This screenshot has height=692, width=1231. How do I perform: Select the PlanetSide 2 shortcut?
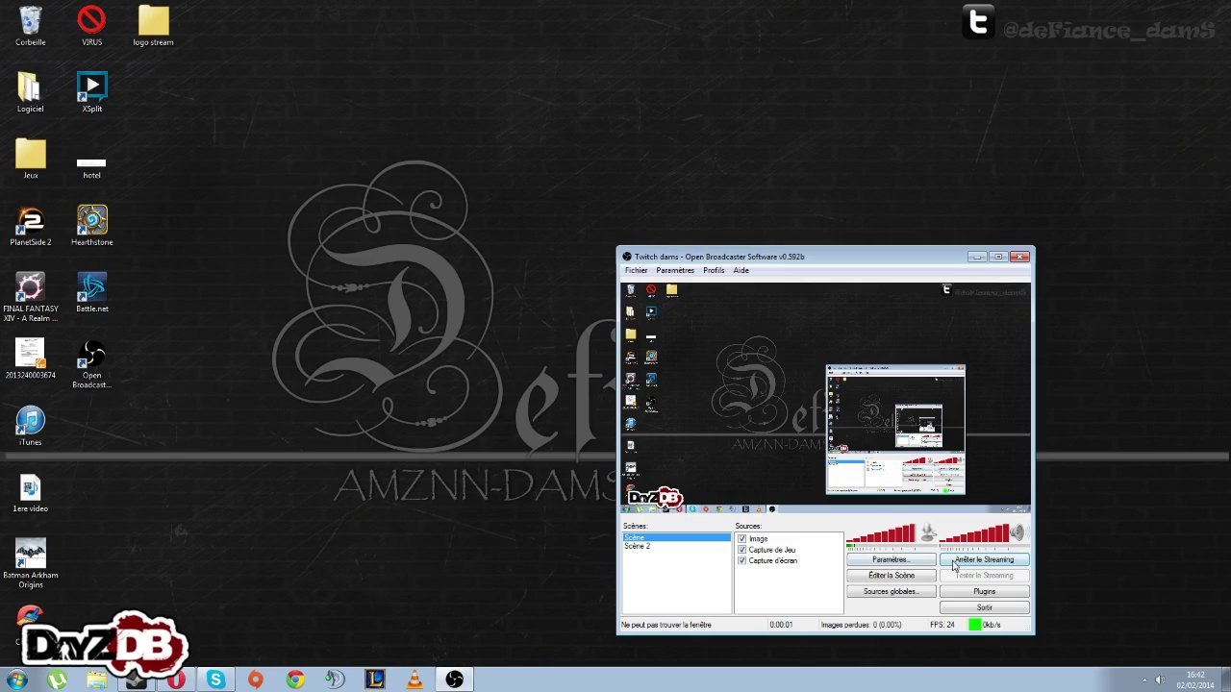(30, 226)
